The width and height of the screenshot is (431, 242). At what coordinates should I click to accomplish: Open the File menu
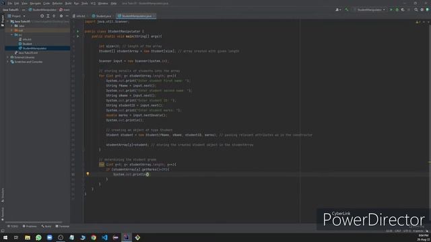coord(9,3)
